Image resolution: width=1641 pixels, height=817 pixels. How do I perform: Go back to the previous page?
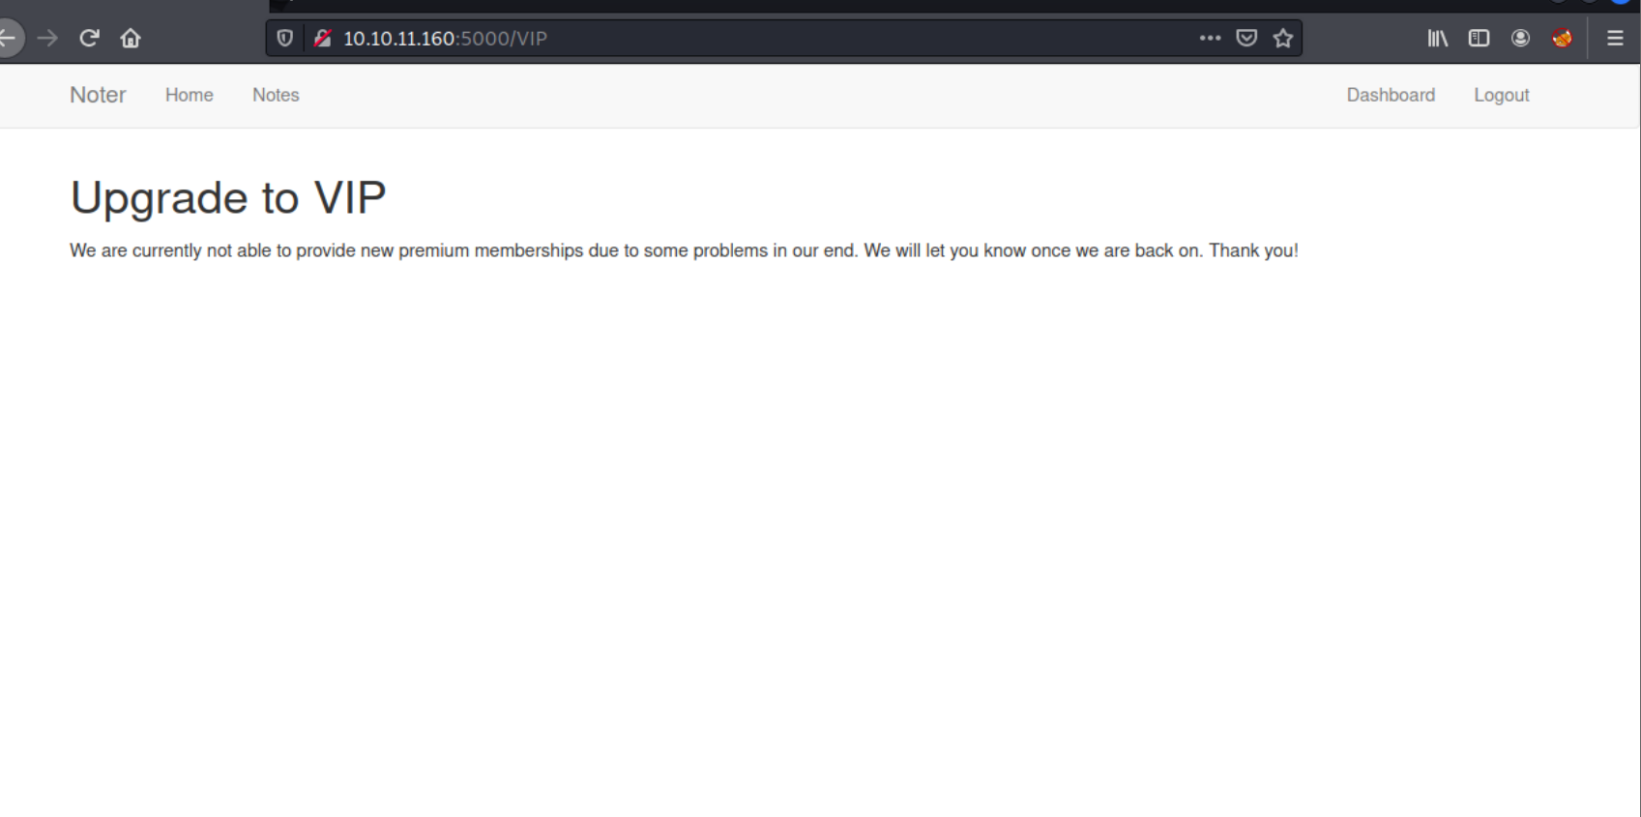9,39
